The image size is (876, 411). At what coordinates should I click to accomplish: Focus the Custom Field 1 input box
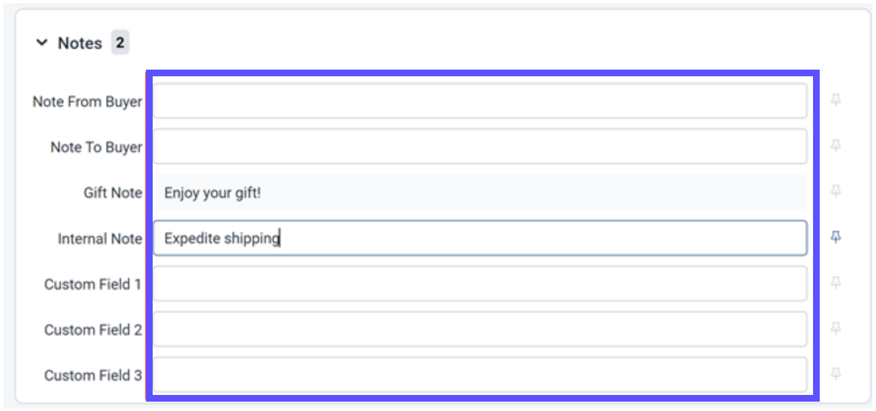tap(480, 284)
